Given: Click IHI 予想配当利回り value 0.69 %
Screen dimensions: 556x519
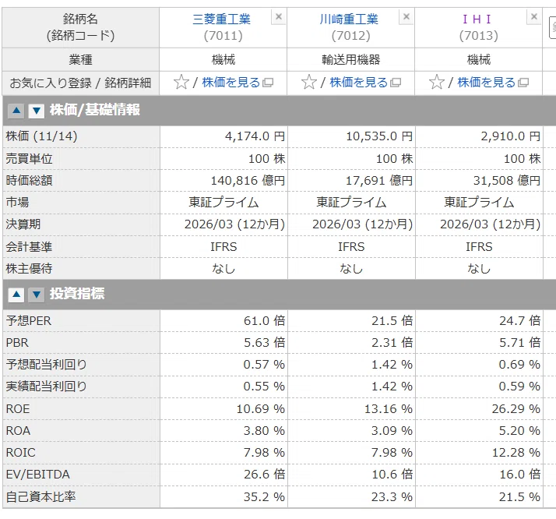Looking at the screenshot, I should click(519, 365).
